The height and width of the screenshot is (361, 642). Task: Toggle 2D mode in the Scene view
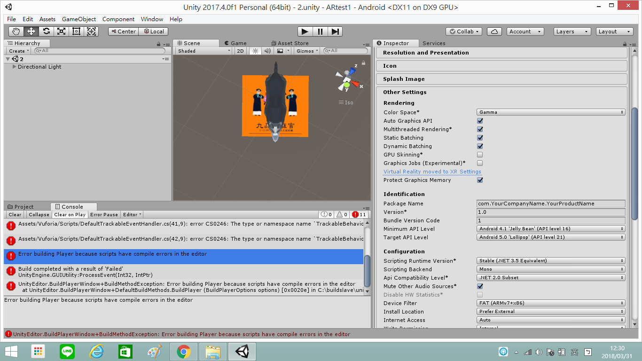[241, 51]
